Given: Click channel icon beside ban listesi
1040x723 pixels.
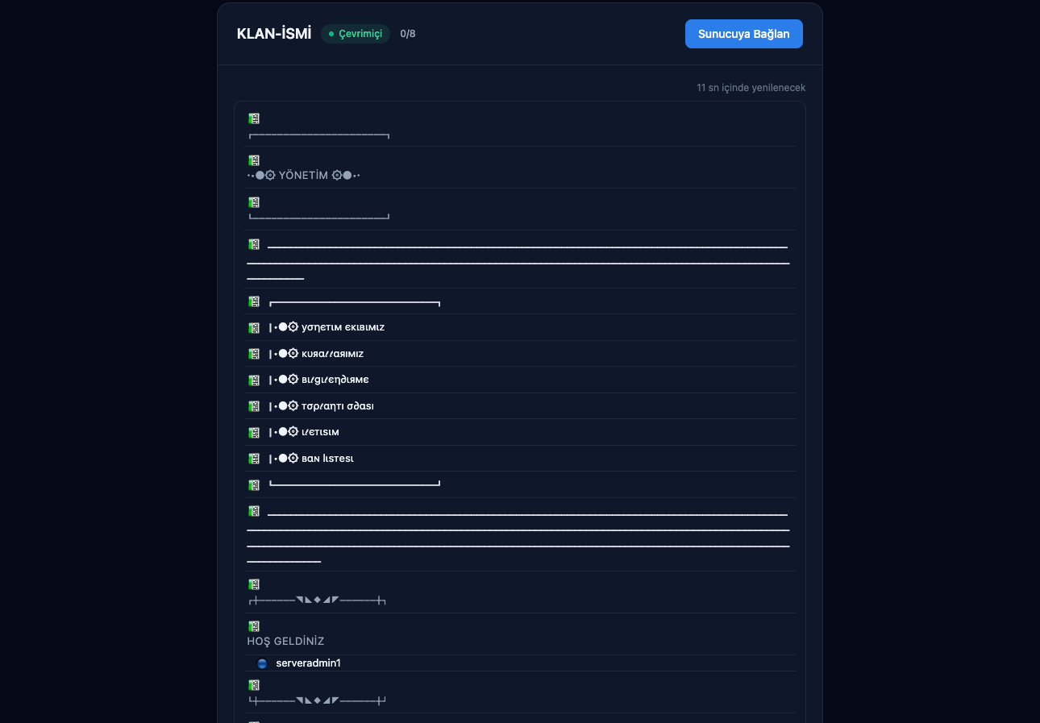Looking at the screenshot, I should tap(254, 459).
